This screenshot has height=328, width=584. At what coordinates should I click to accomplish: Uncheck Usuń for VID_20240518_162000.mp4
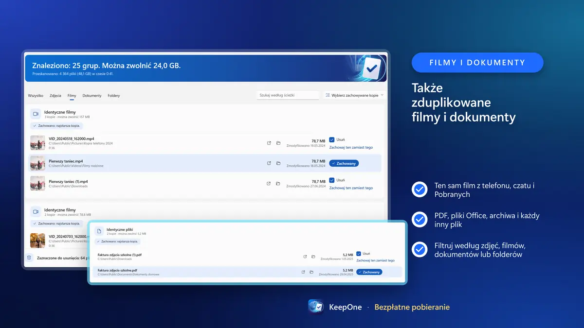[332, 139]
